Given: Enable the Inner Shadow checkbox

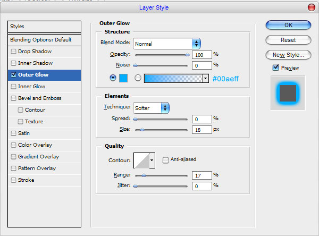Looking at the screenshot, I should [x=13, y=63].
